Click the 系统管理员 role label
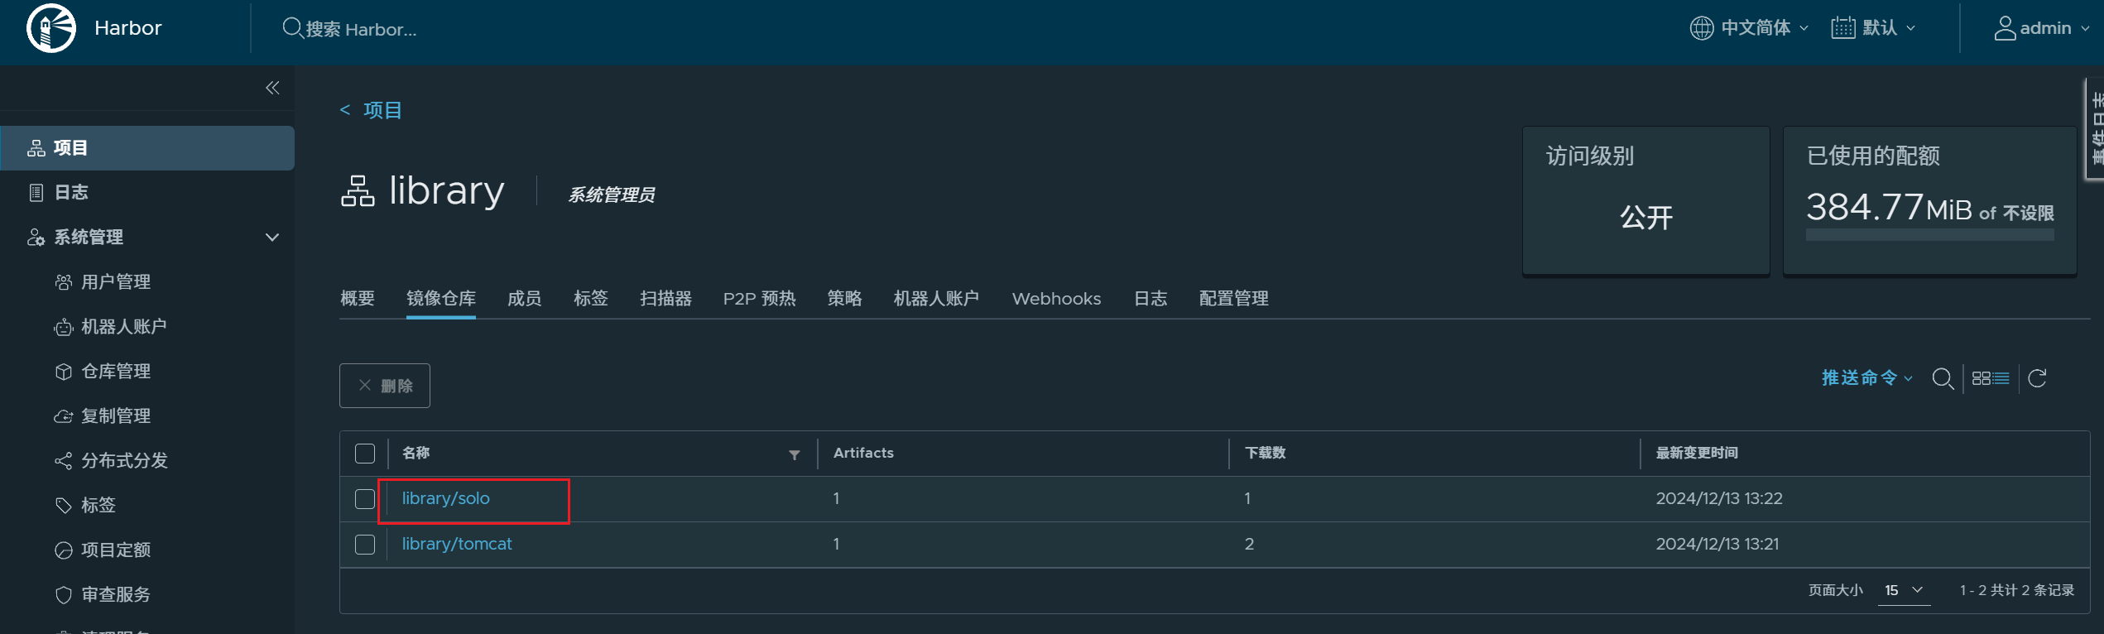The height and width of the screenshot is (634, 2104). pos(612,195)
